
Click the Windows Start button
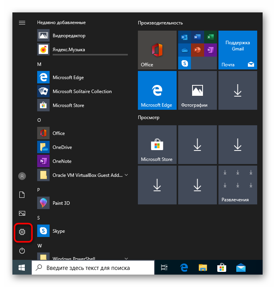(x=22, y=268)
